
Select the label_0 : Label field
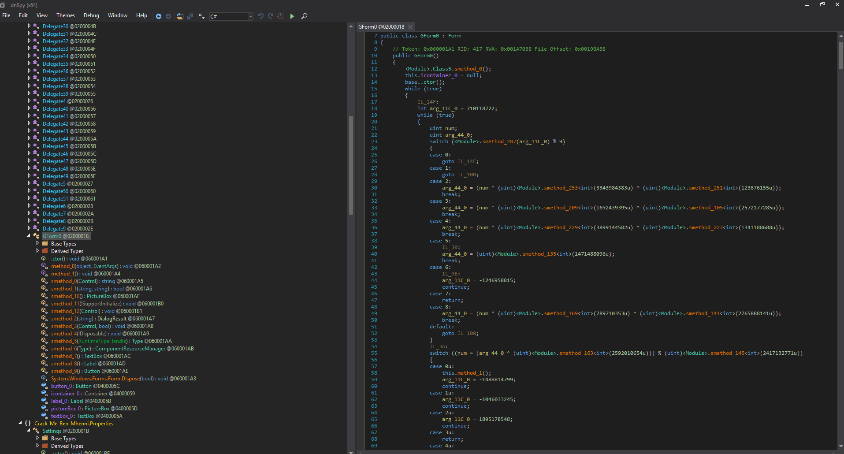81,401
